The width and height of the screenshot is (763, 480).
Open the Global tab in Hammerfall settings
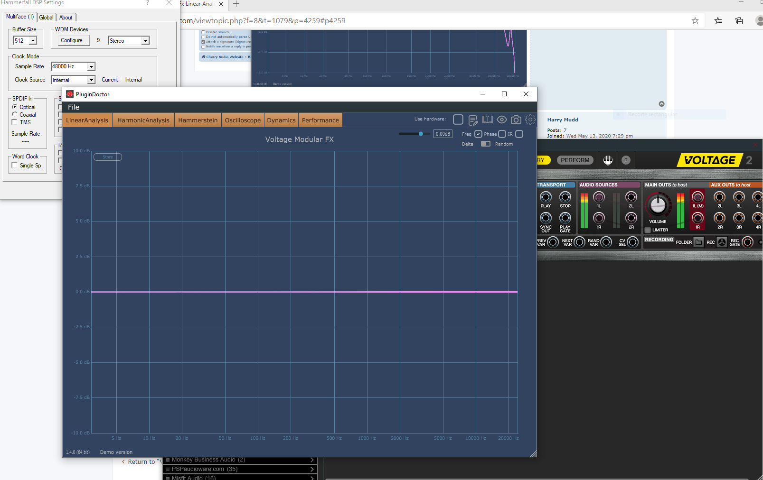tap(47, 18)
